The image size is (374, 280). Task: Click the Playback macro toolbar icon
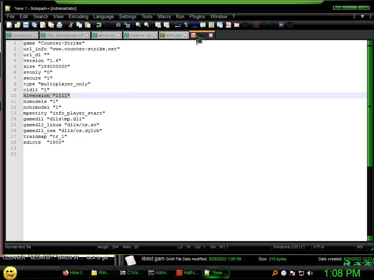(x=273, y=25)
